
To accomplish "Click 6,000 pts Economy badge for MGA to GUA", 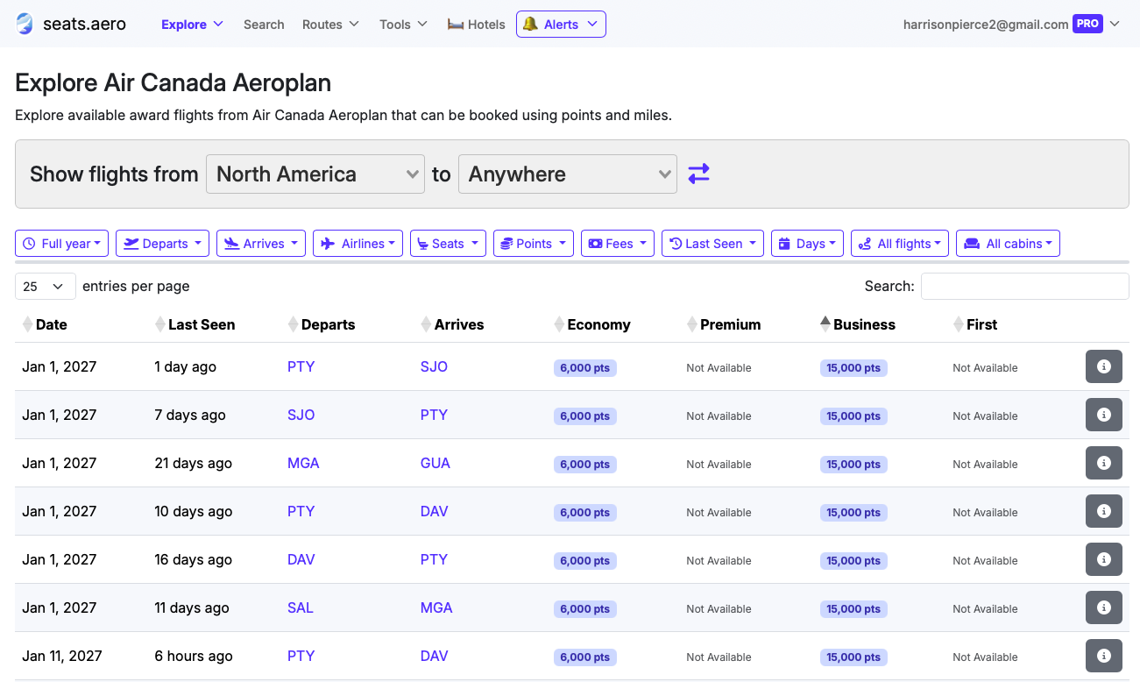I will pyautogui.click(x=584, y=464).
